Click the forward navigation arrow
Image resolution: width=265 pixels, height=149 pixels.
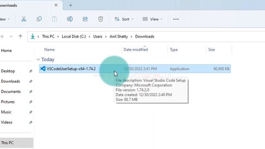point(2,36)
